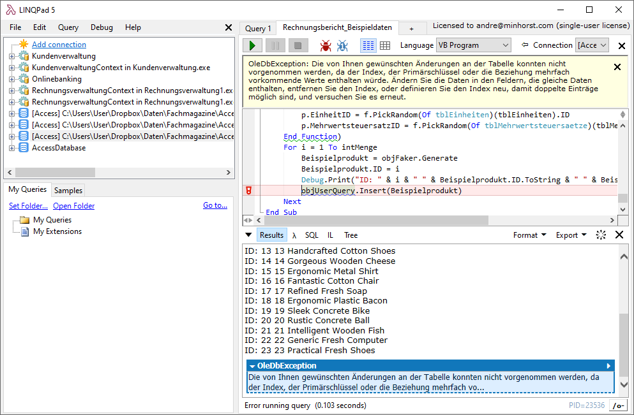Switch to the Samples tab

coord(68,191)
